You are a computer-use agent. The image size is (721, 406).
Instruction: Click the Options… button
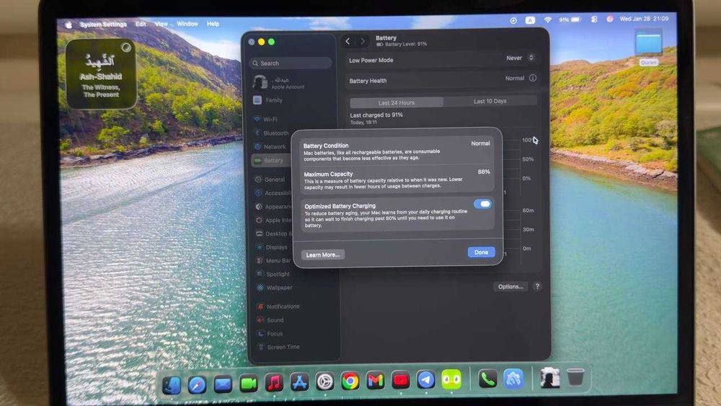(x=510, y=286)
